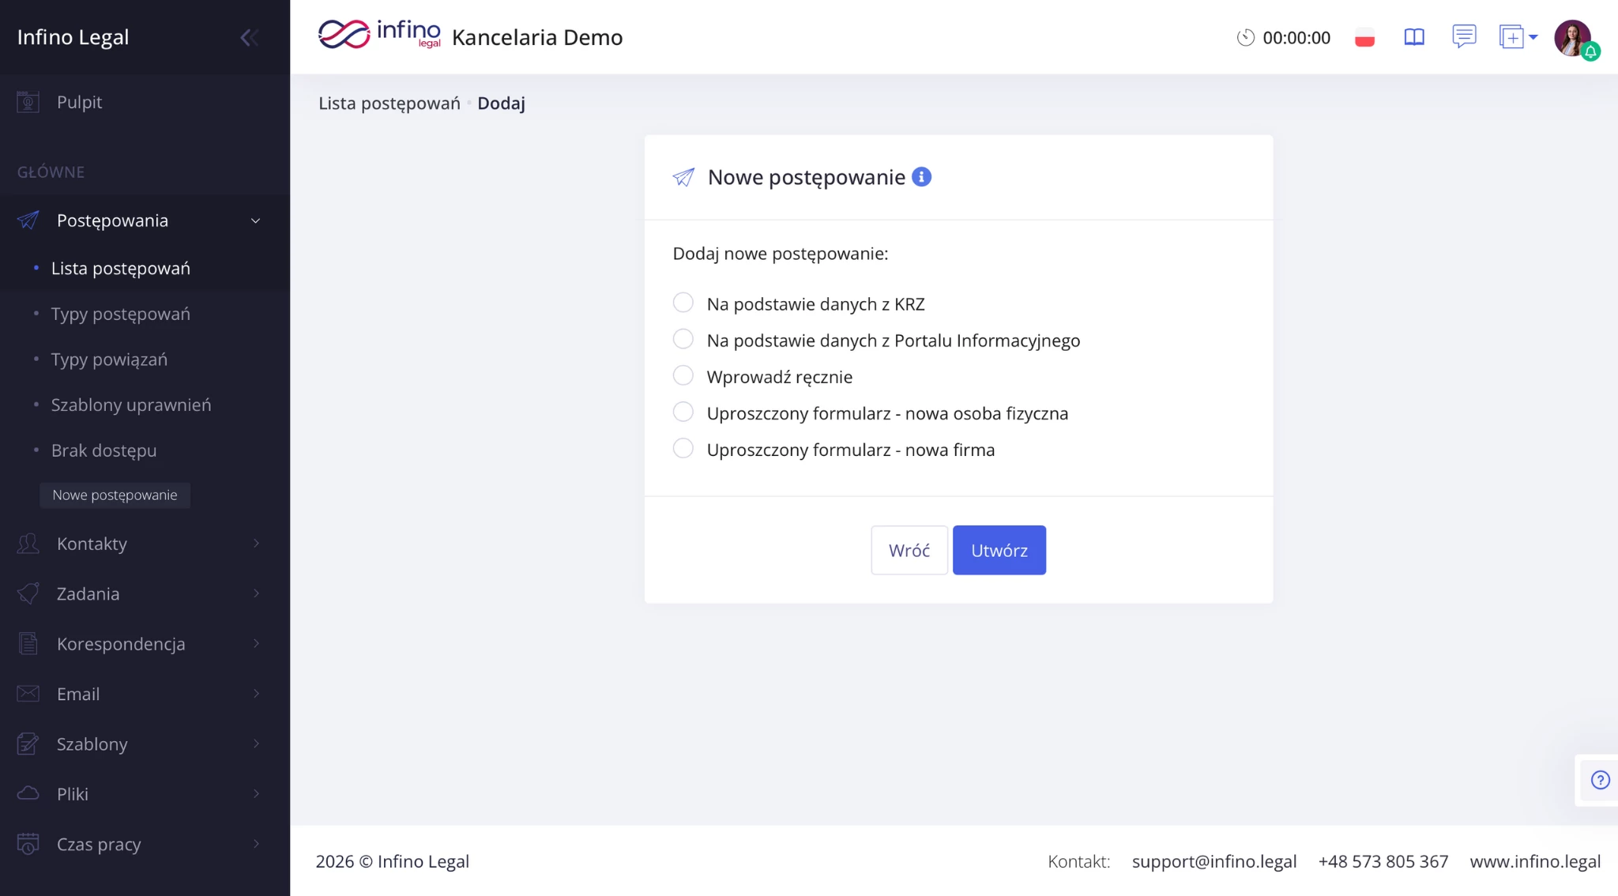Click the info icon beside Nowe postępowanie
The height and width of the screenshot is (896, 1618).
point(921,177)
